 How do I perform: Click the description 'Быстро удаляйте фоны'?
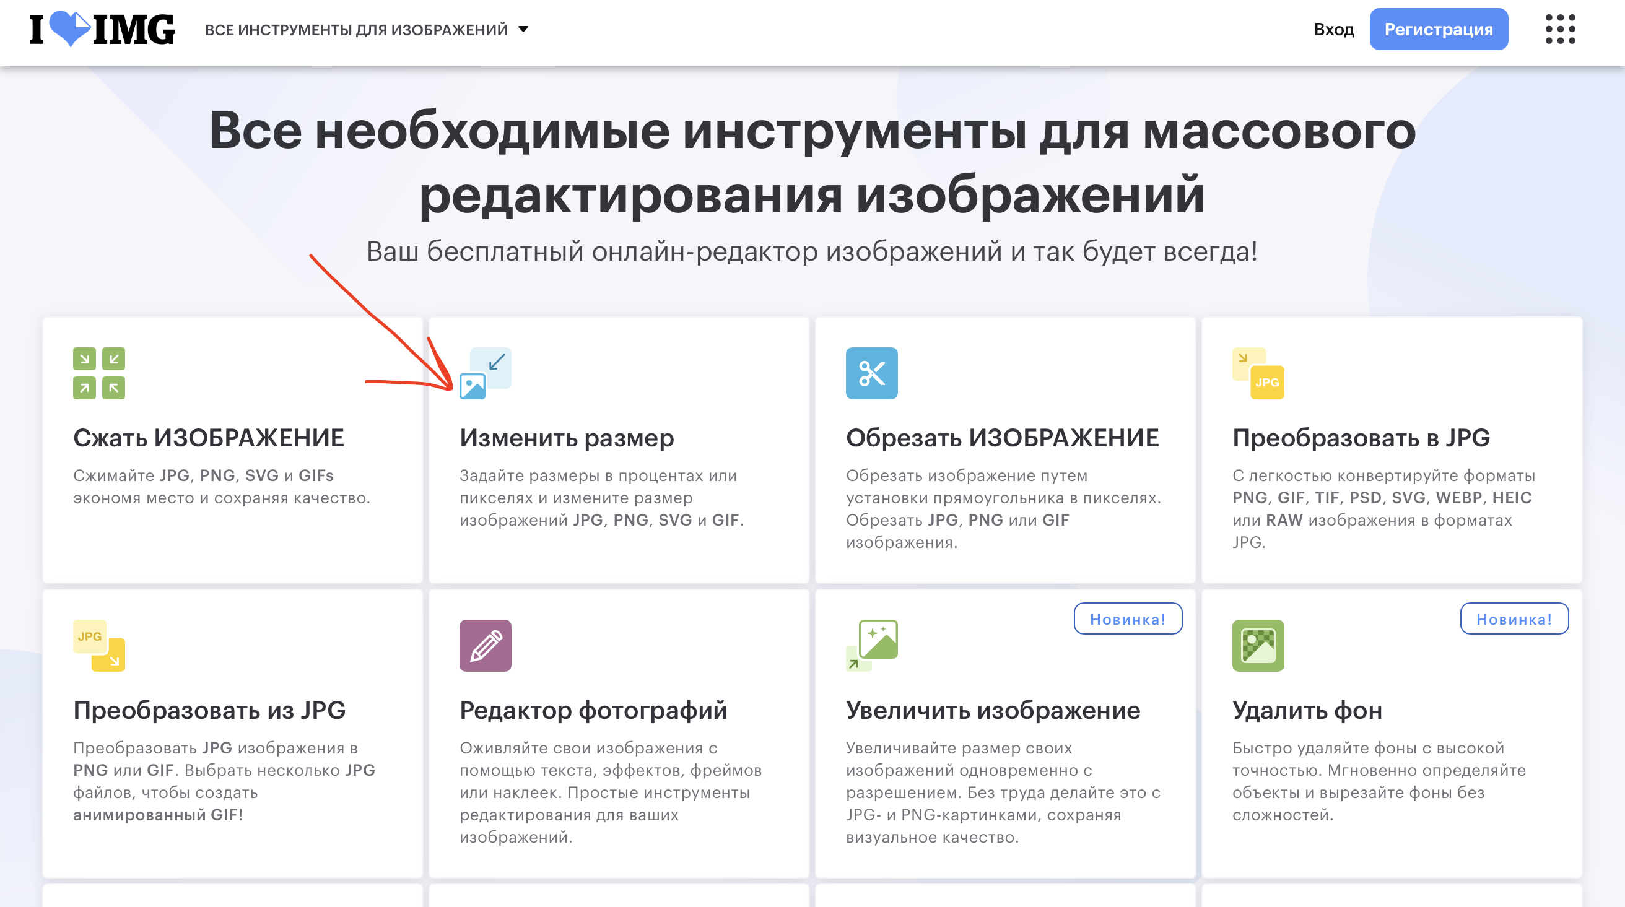coord(1379,781)
